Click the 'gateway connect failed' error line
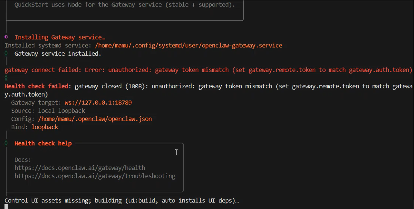This screenshot has height=209, width=414. (x=208, y=70)
